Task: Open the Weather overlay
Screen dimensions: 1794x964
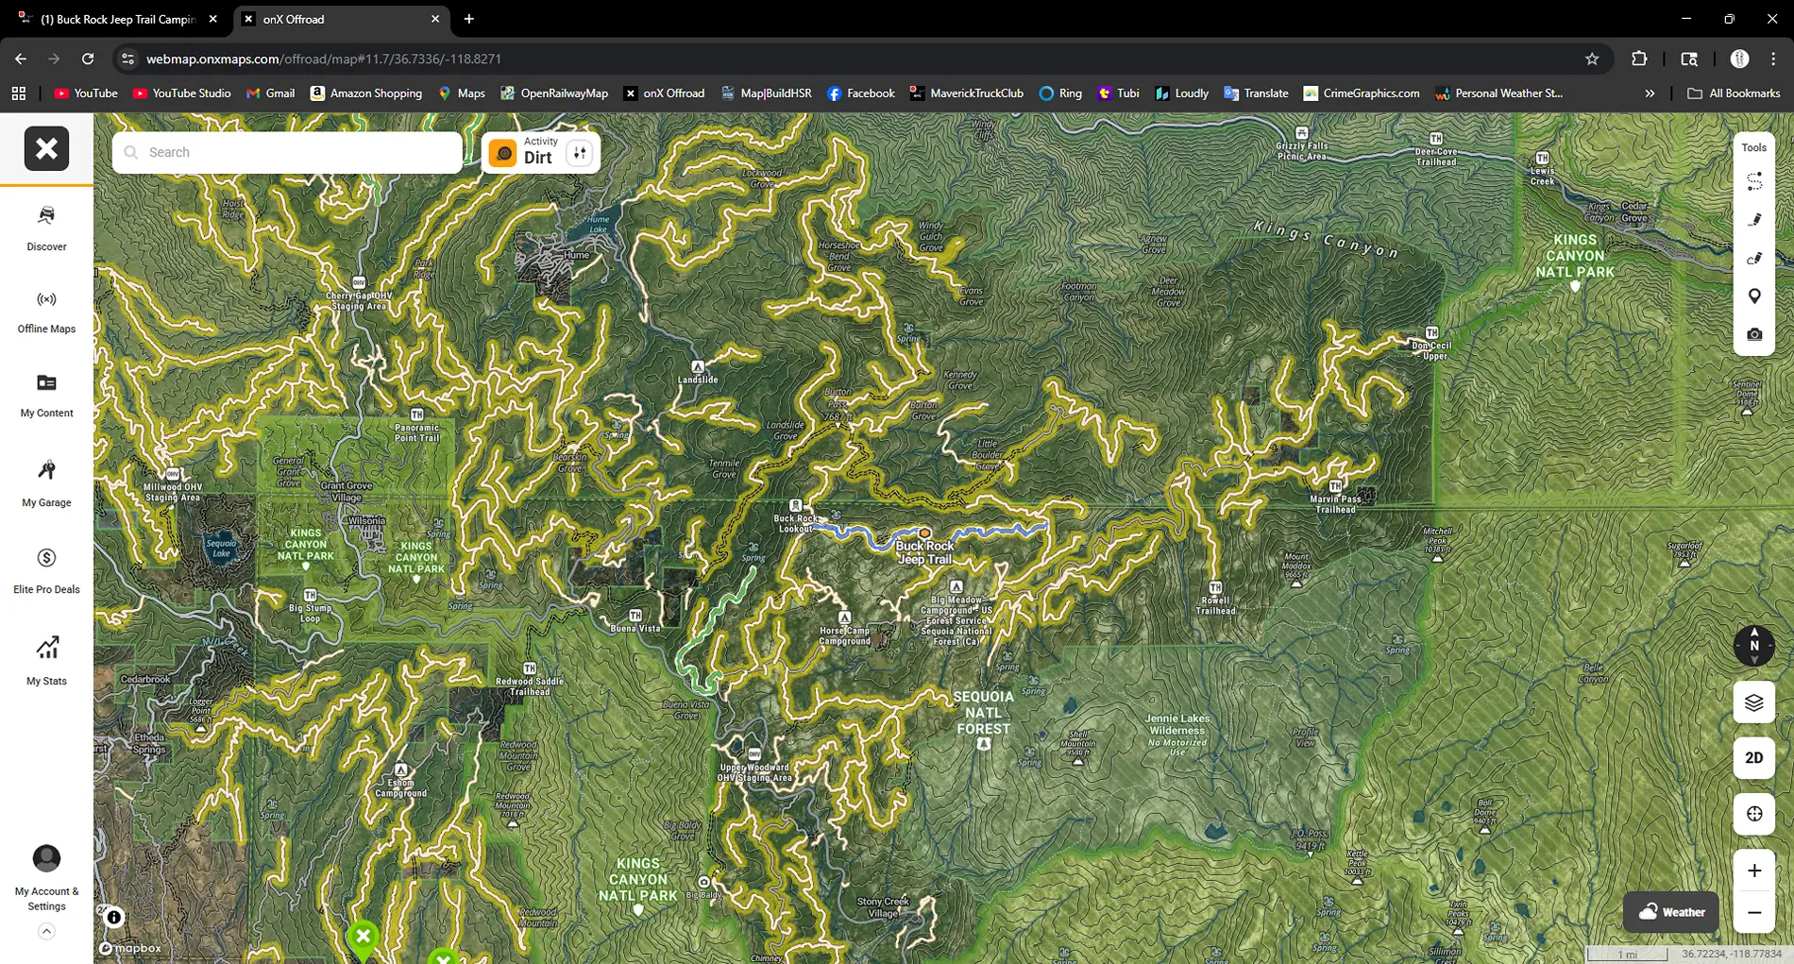Action: click(1671, 911)
